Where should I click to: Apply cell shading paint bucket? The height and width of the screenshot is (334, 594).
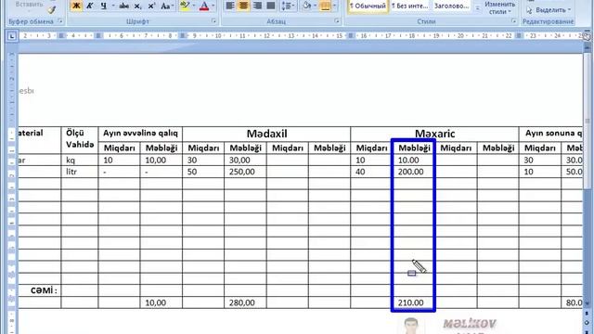coord(307,6)
